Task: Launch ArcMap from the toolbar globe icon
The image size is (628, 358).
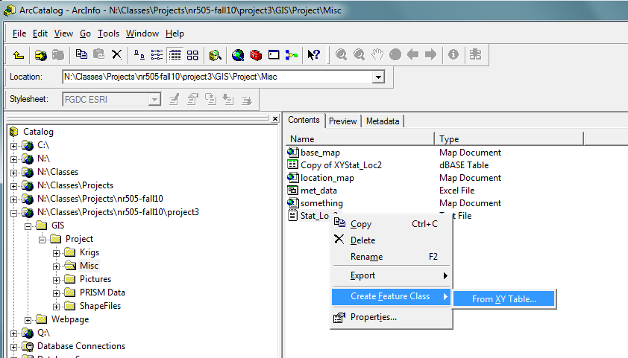Action: click(x=237, y=55)
